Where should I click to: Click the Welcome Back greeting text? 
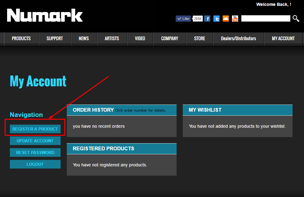coord(274,4)
